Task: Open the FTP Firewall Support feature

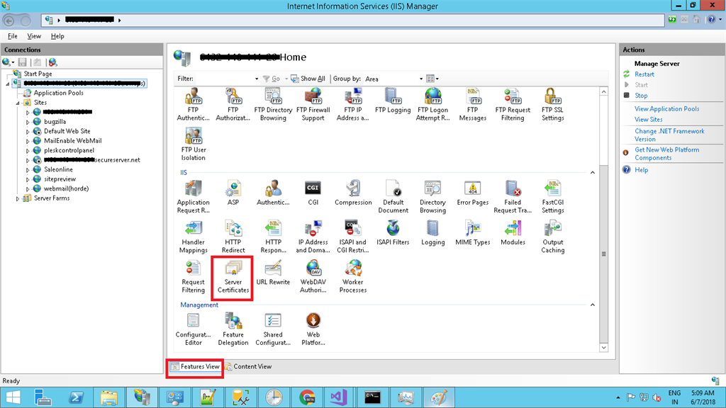Action: pyautogui.click(x=313, y=105)
